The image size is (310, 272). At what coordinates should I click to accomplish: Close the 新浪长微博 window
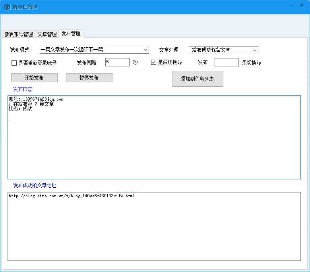click(303, 6)
